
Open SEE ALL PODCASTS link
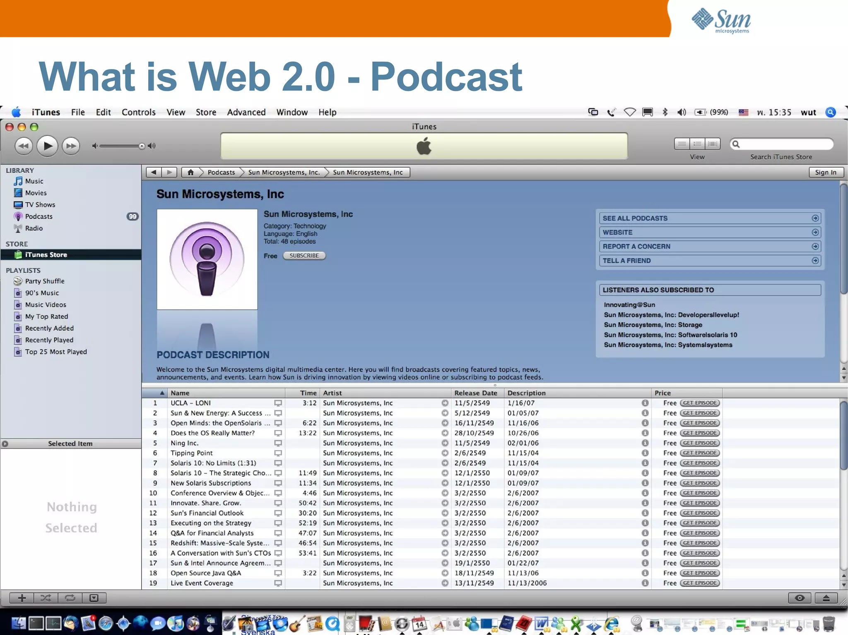[x=710, y=218]
